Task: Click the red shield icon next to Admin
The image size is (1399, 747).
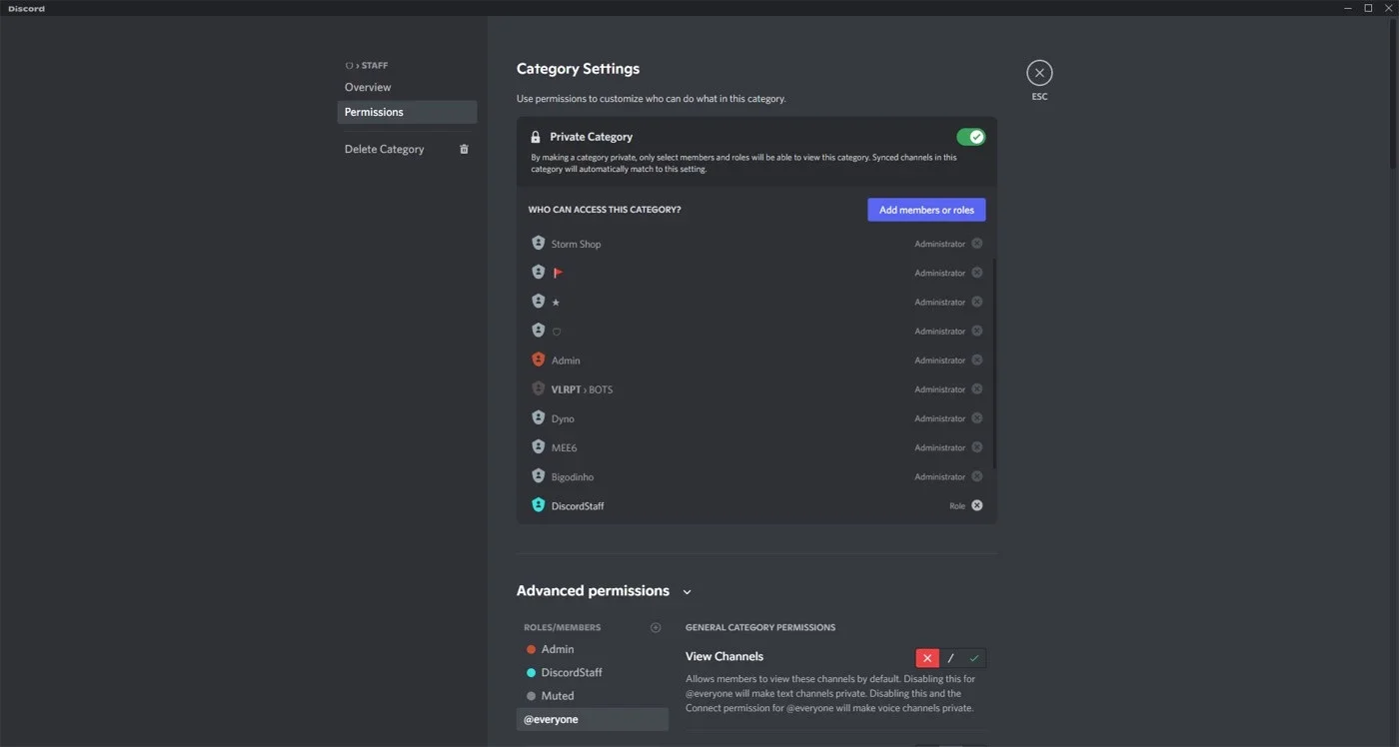Action: point(538,360)
